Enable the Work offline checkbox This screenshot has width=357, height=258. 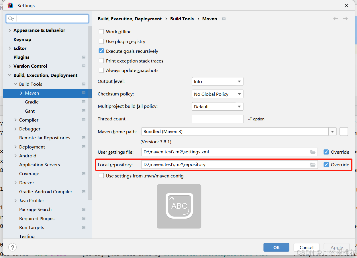tap(101, 32)
